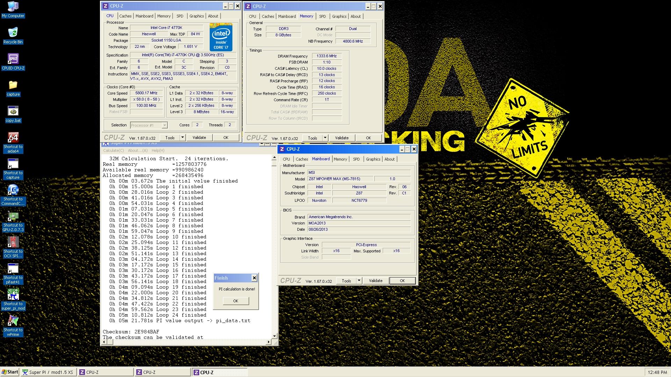Click the Core Voltage value 1.651 V
The width and height of the screenshot is (671, 377).
pyautogui.click(x=190, y=46)
